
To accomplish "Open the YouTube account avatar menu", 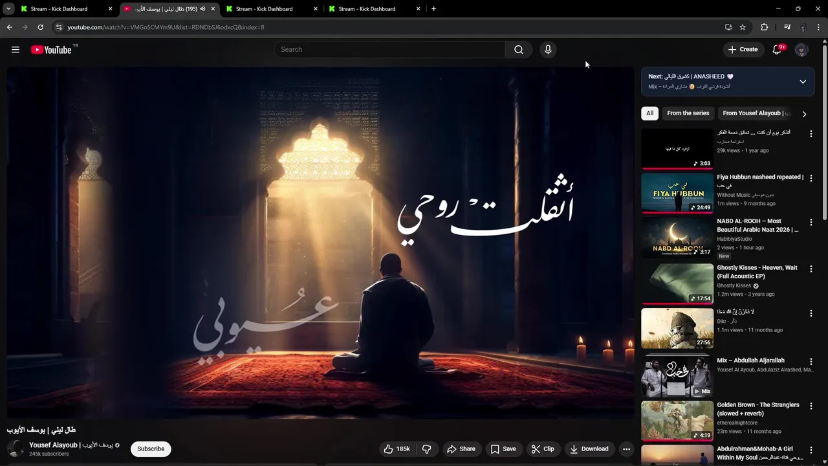I will coord(801,50).
